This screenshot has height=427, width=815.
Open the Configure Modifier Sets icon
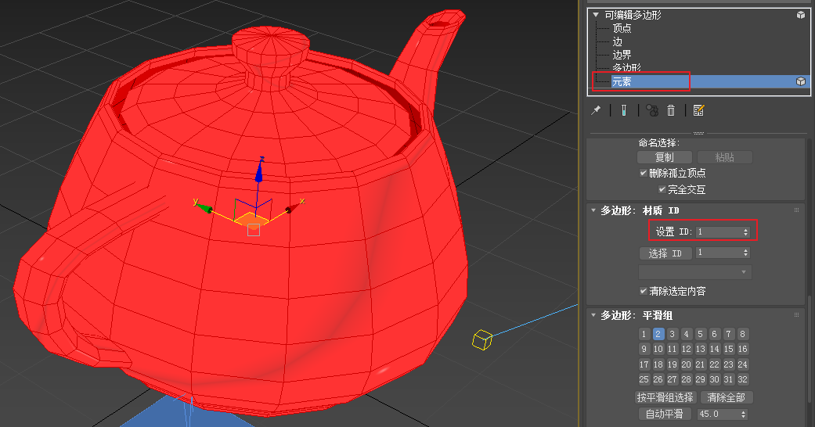point(699,110)
